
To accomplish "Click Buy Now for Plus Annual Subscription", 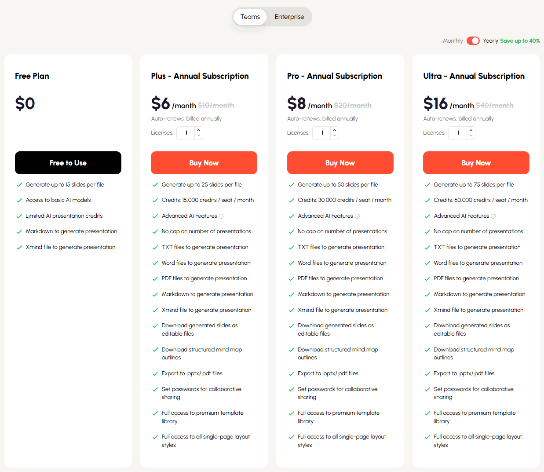I will click(x=204, y=163).
